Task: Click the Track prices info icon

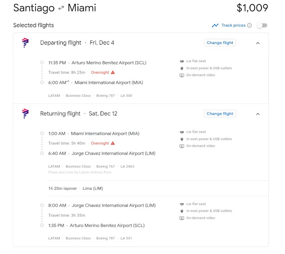Action: click(249, 25)
